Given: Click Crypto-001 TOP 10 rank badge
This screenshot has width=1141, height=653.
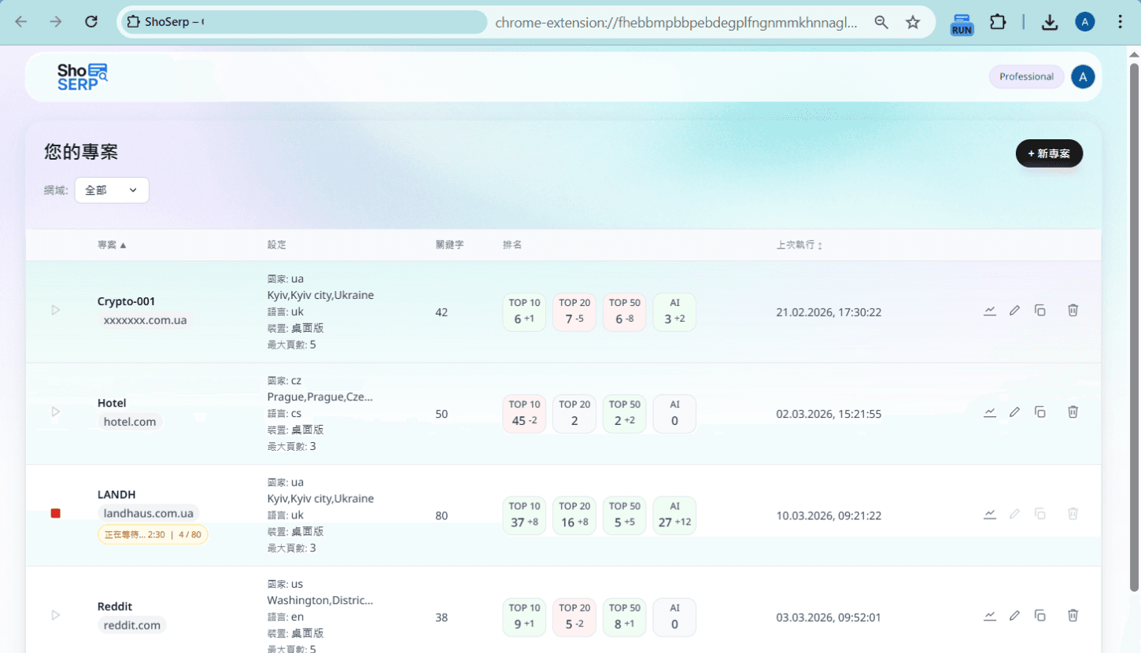Looking at the screenshot, I should tap(524, 312).
